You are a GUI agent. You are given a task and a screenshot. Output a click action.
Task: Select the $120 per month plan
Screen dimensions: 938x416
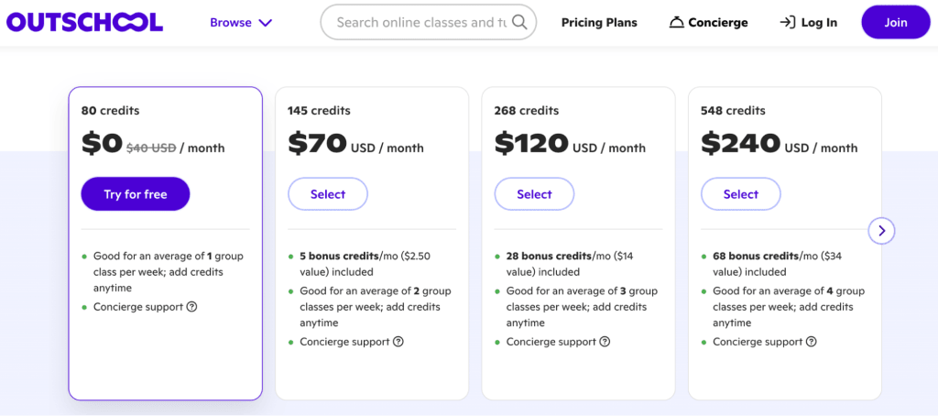pyautogui.click(x=534, y=194)
